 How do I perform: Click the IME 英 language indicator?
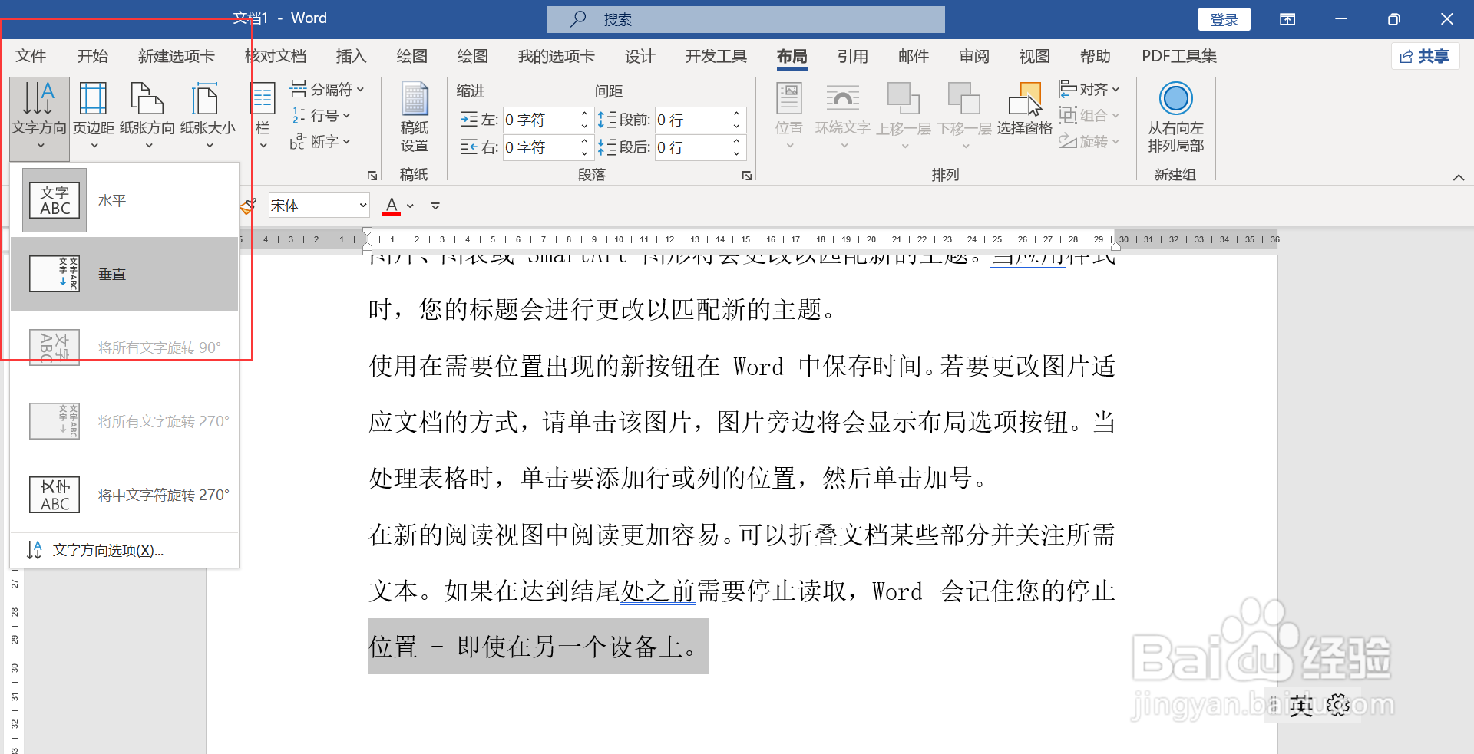[1301, 705]
